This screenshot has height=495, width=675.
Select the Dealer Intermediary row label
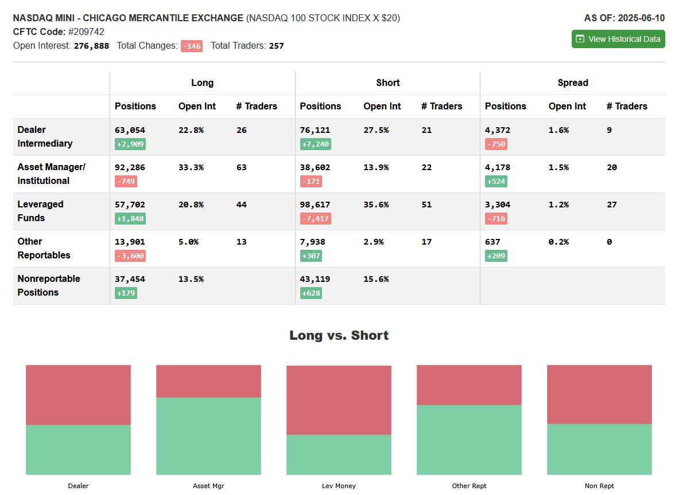(45, 136)
